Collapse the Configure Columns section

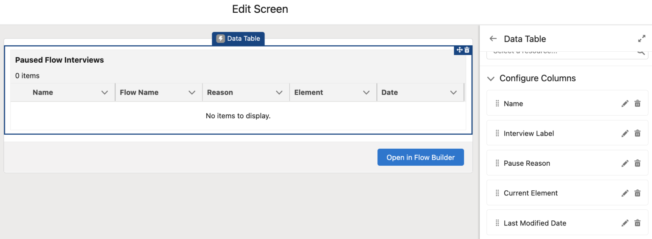tap(491, 78)
